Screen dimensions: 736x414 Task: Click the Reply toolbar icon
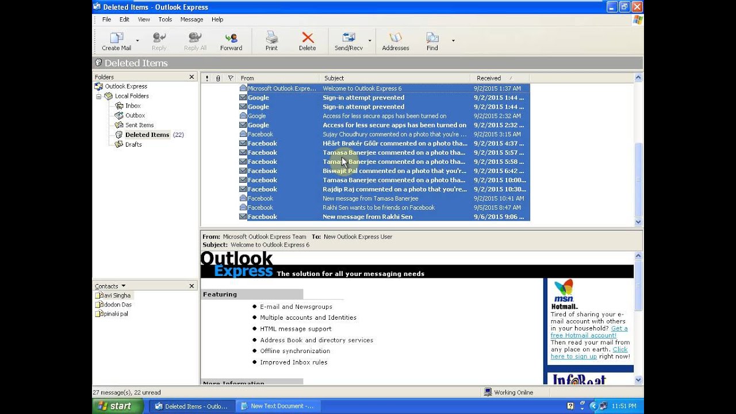coord(159,38)
